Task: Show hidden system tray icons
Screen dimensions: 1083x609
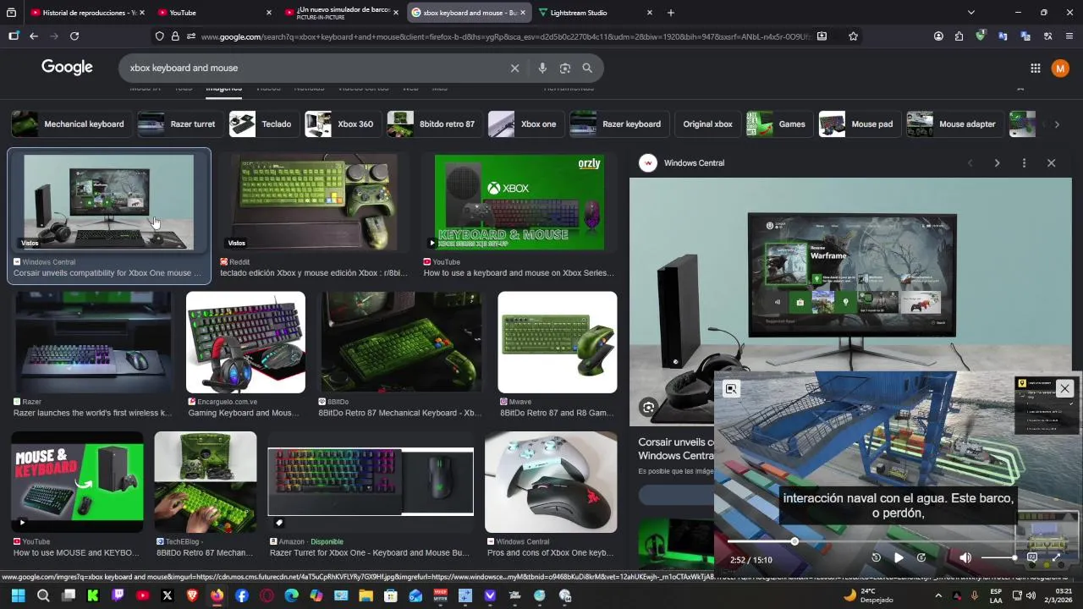Action: 937,595
